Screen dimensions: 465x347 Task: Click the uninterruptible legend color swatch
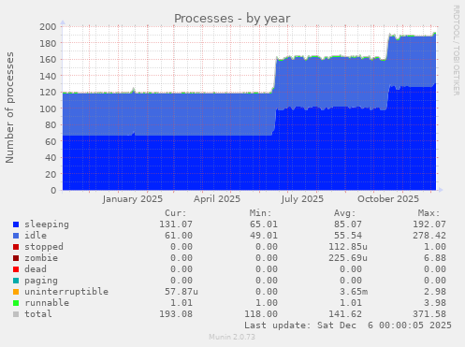click(x=16, y=292)
